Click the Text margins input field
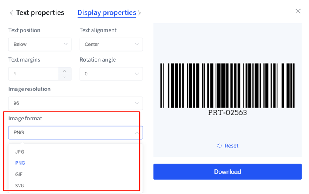 click(x=33, y=74)
